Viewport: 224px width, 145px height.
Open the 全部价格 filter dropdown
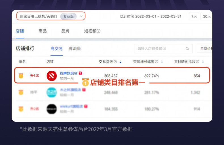(204, 48)
